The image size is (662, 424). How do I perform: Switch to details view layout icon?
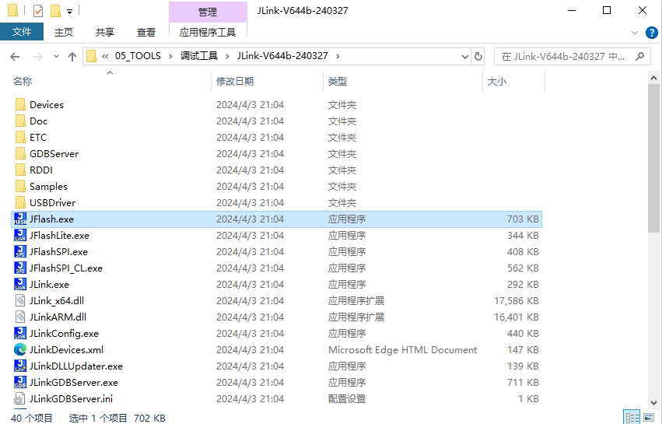632,418
